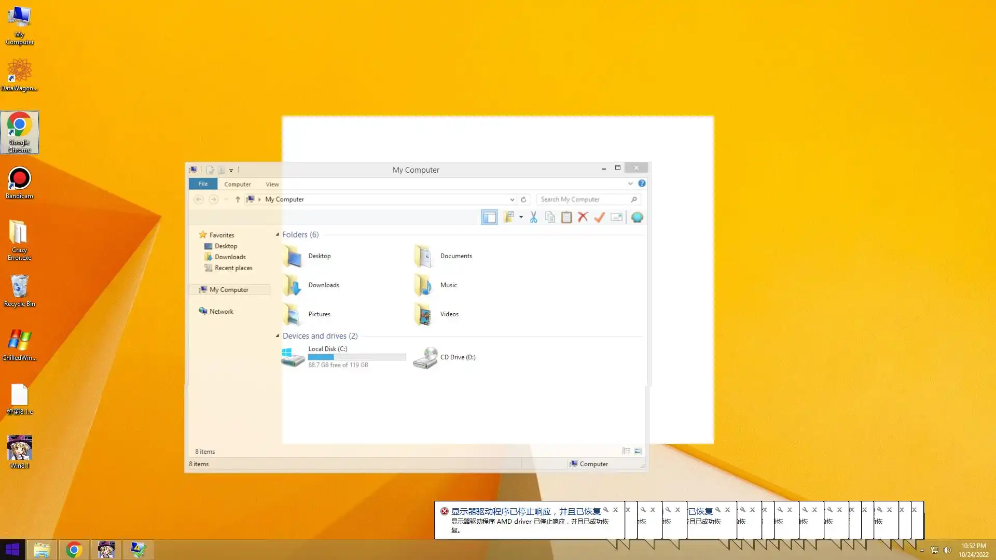Click the orange checkmark Properties icon
This screenshot has width=996, height=560.
[x=600, y=217]
